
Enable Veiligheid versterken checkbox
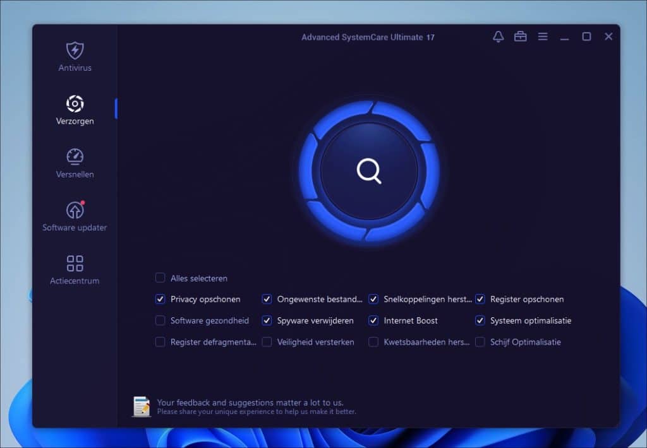(267, 342)
